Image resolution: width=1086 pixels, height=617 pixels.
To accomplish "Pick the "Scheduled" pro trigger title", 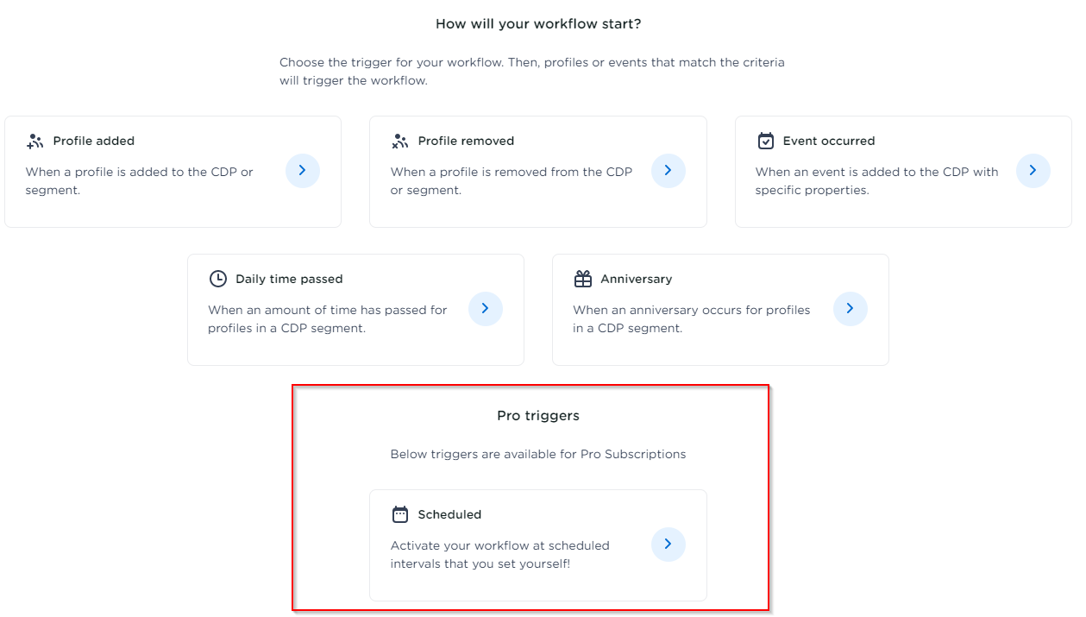I will click(x=449, y=514).
